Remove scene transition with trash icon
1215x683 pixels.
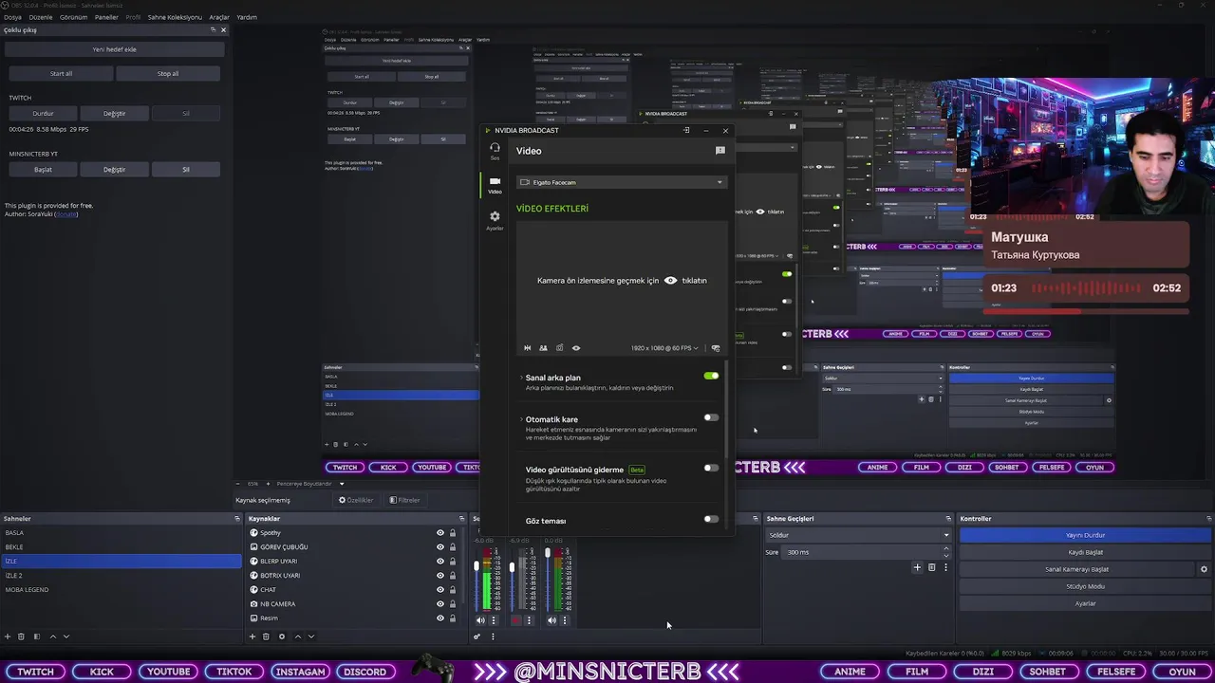[x=931, y=567]
